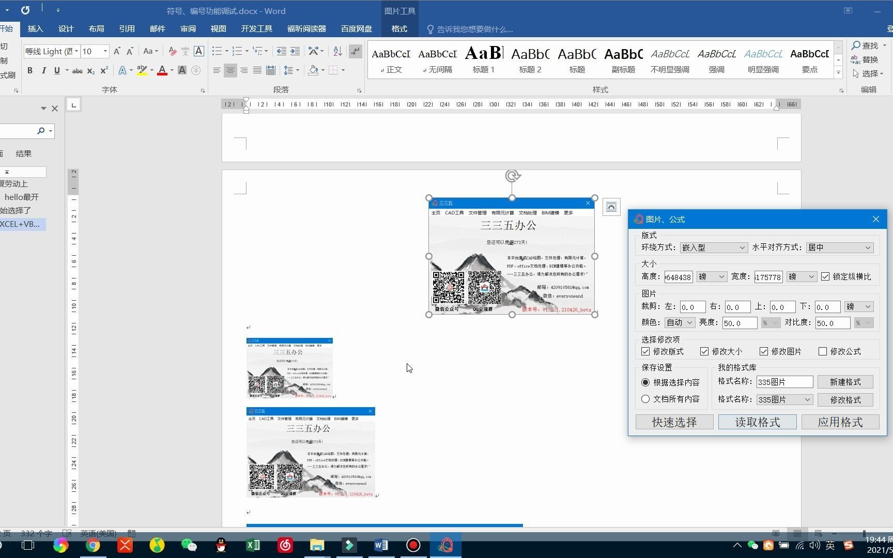Open Chrome from the taskbar
The width and height of the screenshot is (893, 558).
(93, 545)
